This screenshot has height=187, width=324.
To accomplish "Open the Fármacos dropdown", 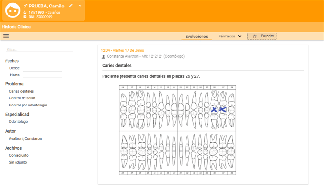I will [230, 36].
